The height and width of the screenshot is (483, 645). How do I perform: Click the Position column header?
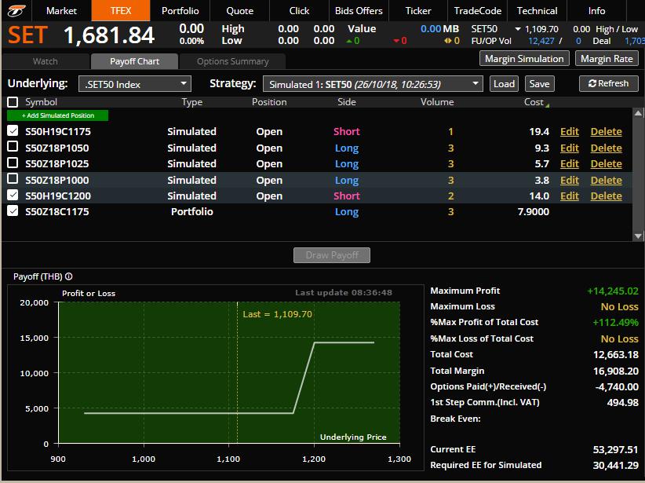[x=269, y=102]
